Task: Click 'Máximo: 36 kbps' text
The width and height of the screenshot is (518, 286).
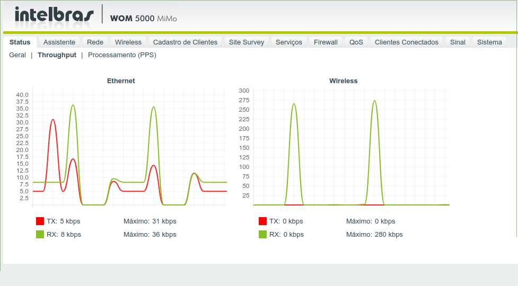Action: [x=150, y=234]
